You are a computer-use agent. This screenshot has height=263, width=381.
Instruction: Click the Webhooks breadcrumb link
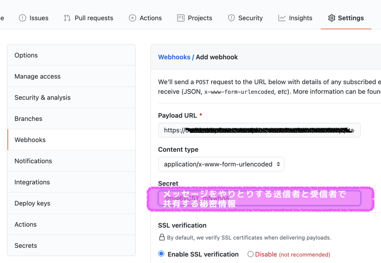(x=174, y=57)
